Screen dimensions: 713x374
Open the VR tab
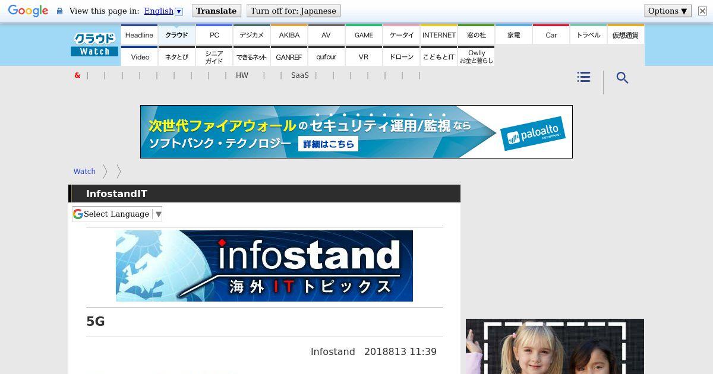coord(364,56)
